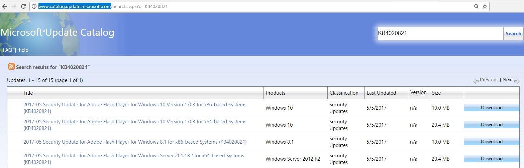
Task: Click 5/5/2017 date in Windows Server 2012 R2 row
Action: click(377, 159)
